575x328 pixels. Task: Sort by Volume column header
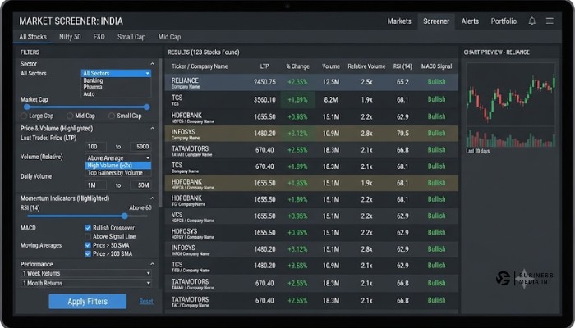click(x=331, y=66)
